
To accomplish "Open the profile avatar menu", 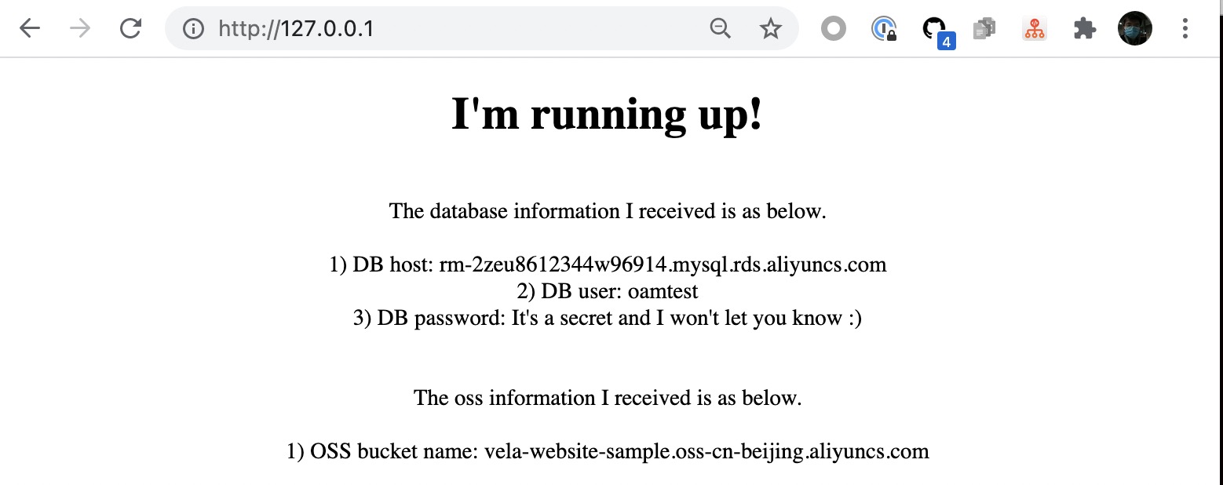I will click(1134, 29).
